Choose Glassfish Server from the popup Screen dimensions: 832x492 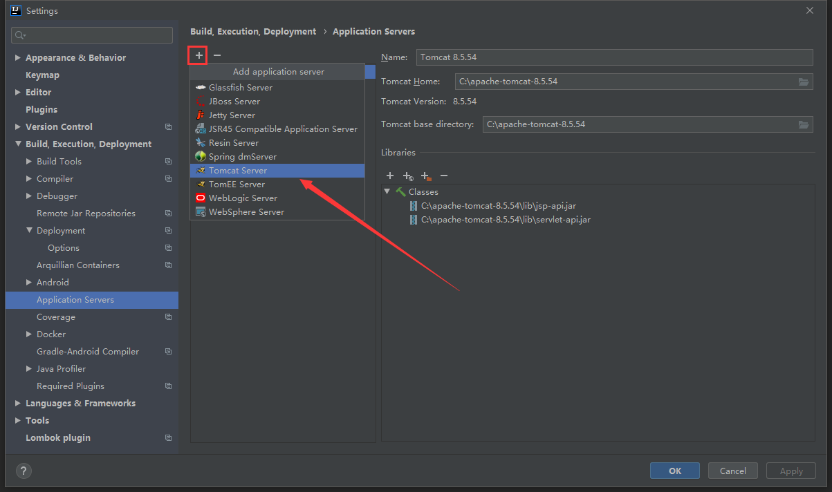pos(277,88)
